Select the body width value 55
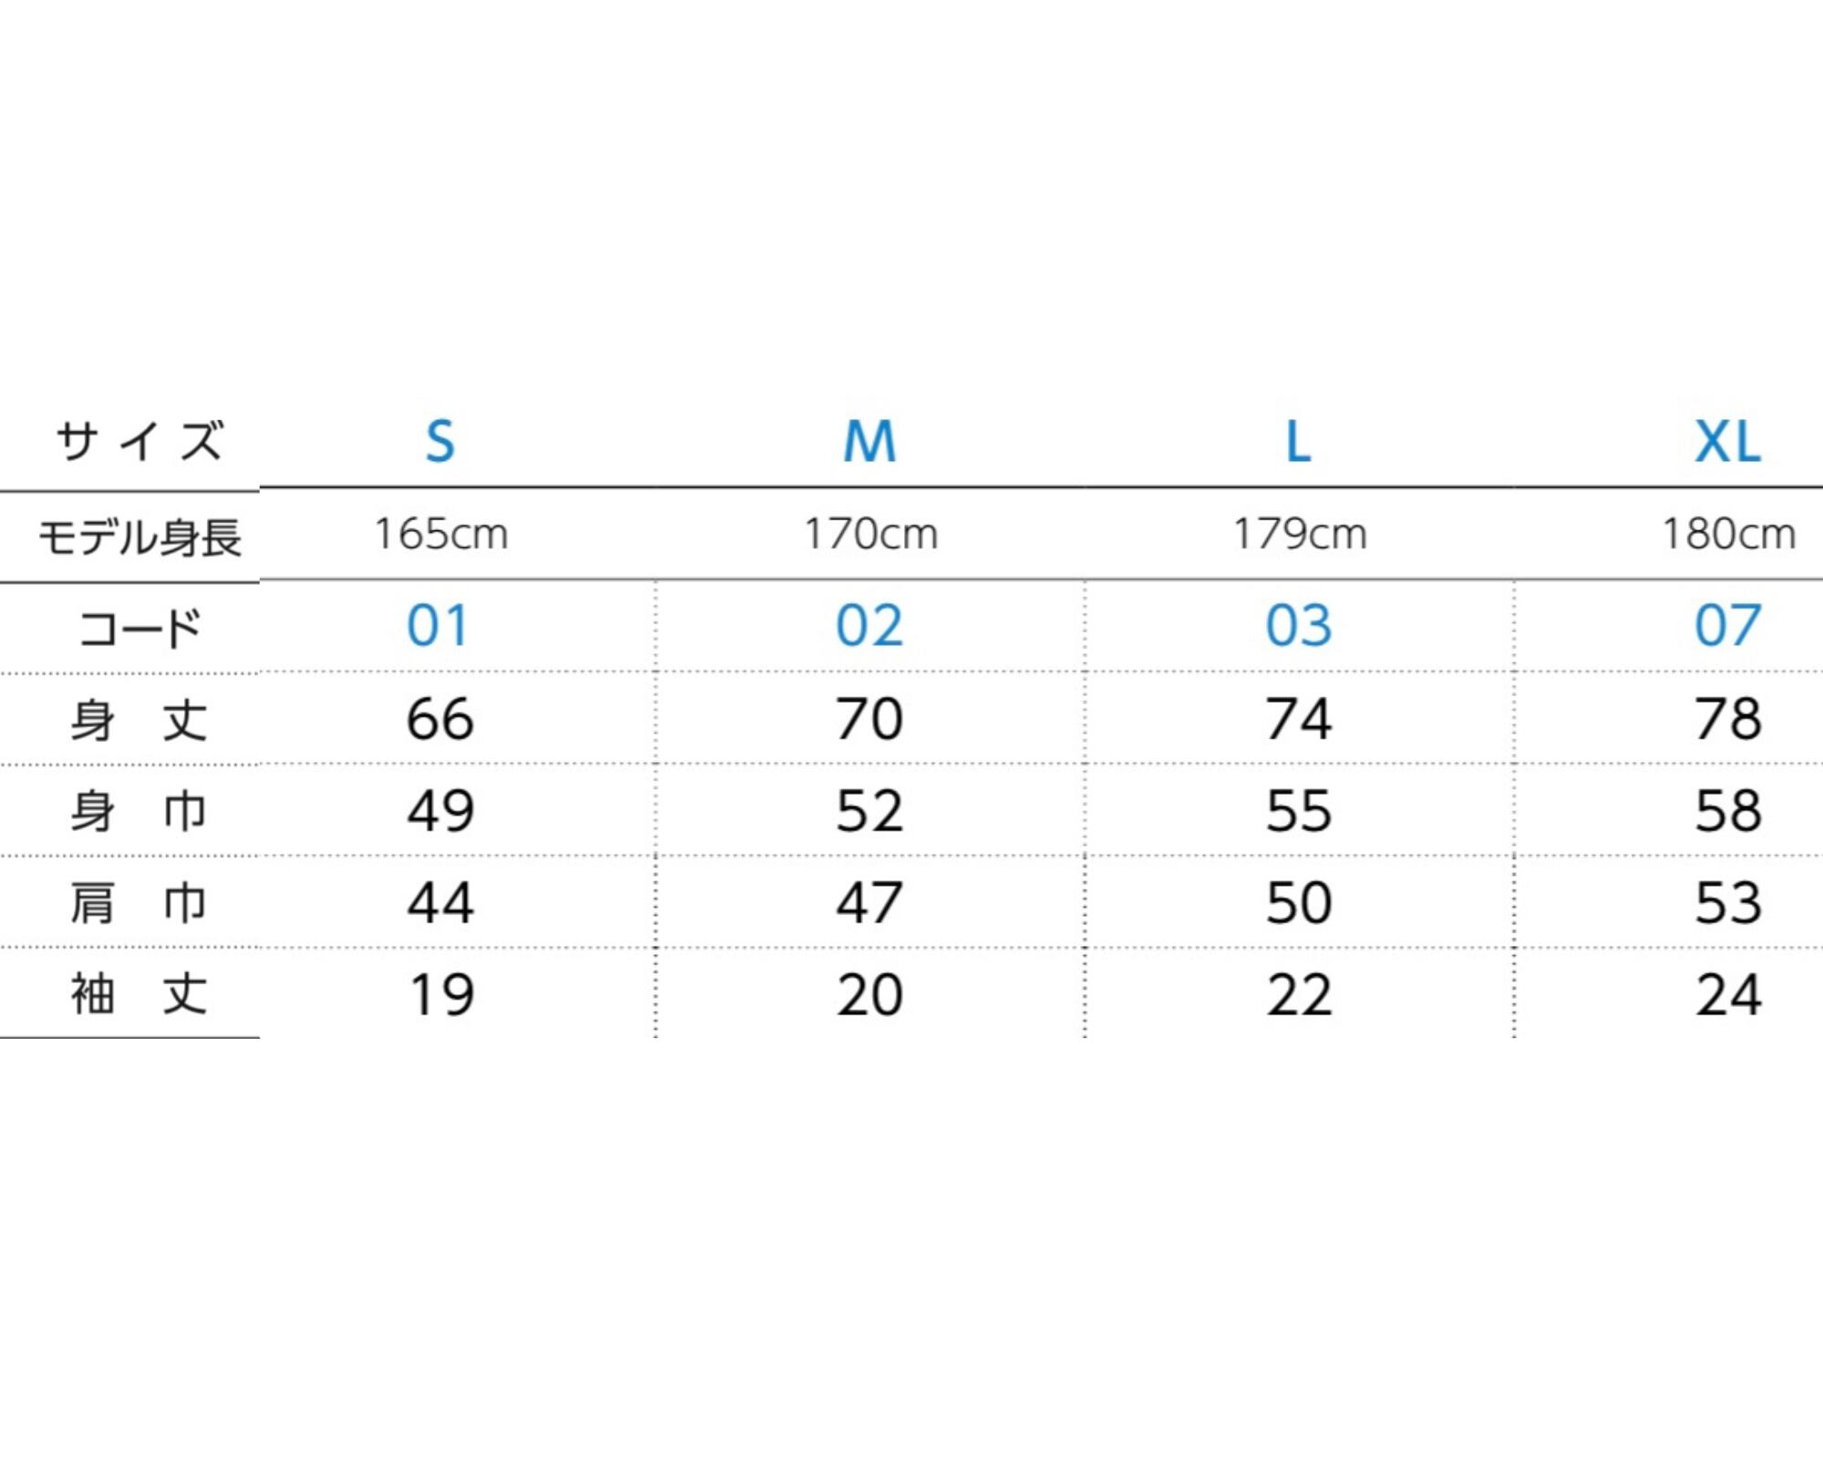1823x1458 pixels. click(1299, 811)
